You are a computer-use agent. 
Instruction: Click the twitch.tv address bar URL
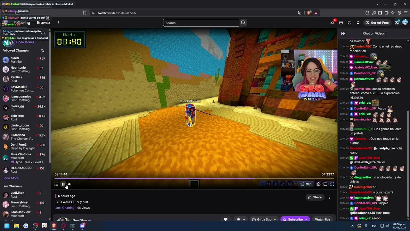[117, 13]
